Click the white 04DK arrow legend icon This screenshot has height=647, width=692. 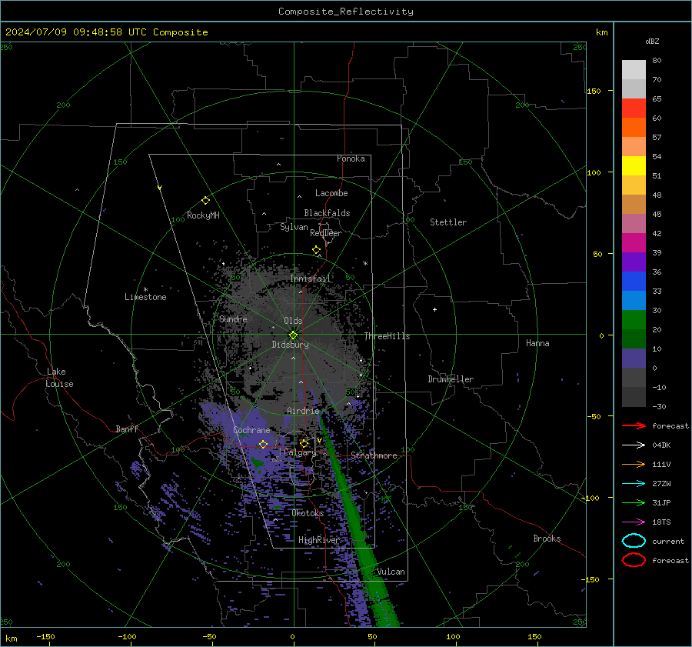click(634, 445)
